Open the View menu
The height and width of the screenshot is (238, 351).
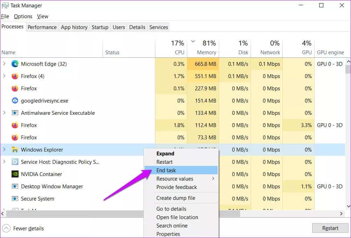click(43, 16)
